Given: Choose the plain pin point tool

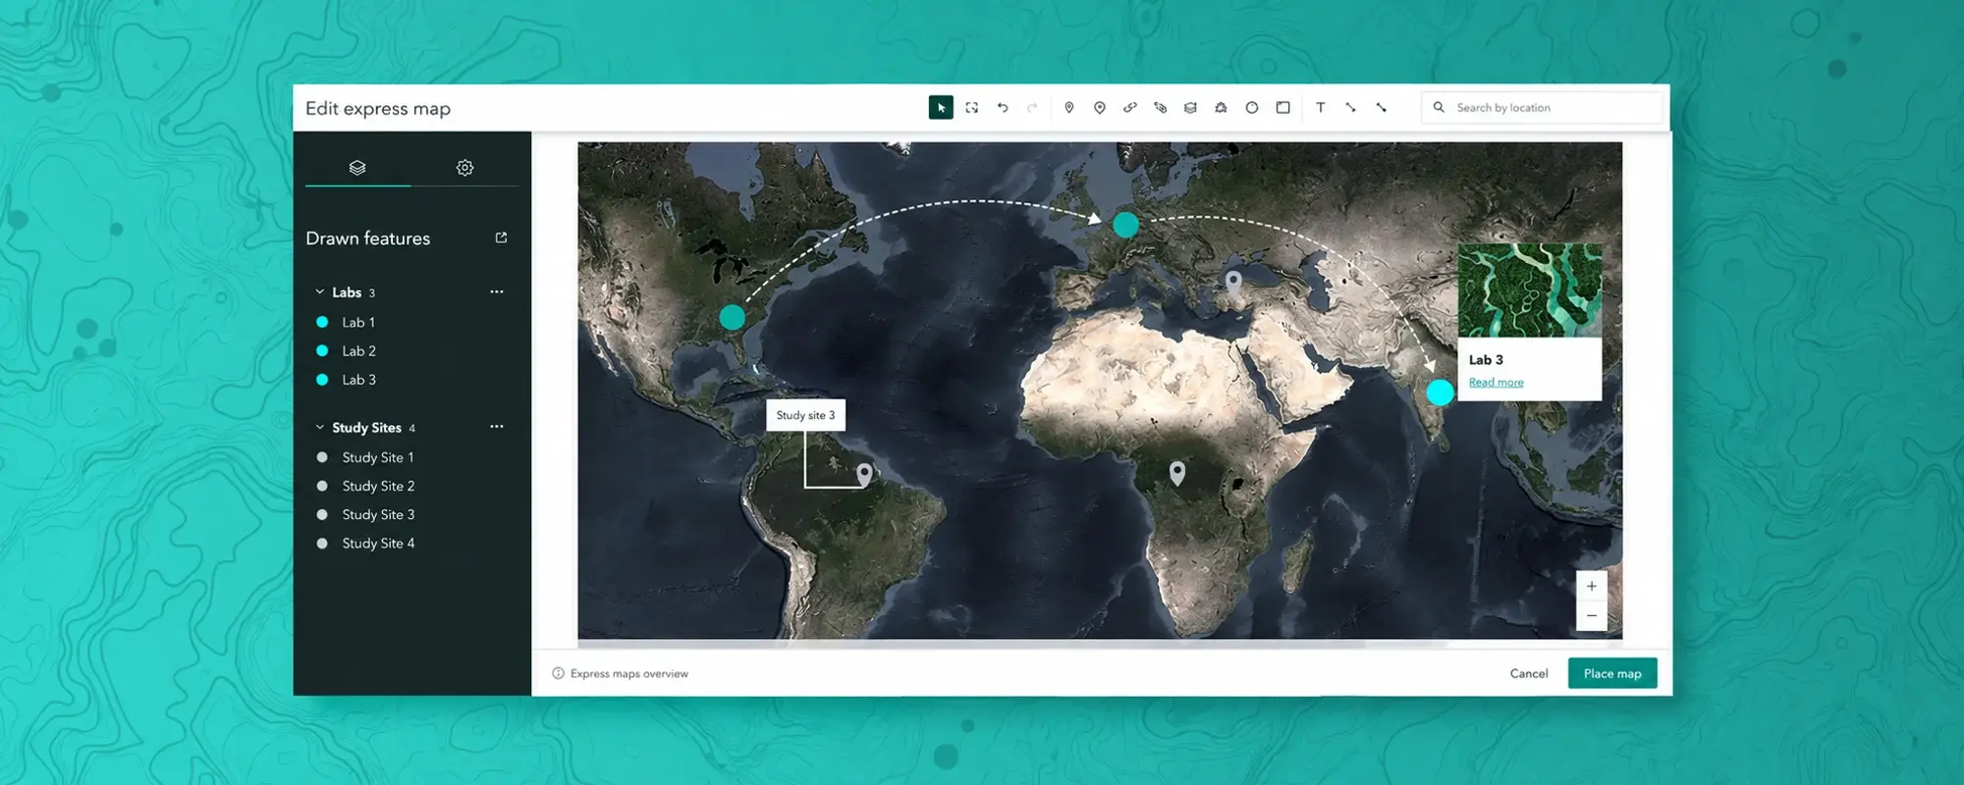Looking at the screenshot, I should coord(1069,108).
